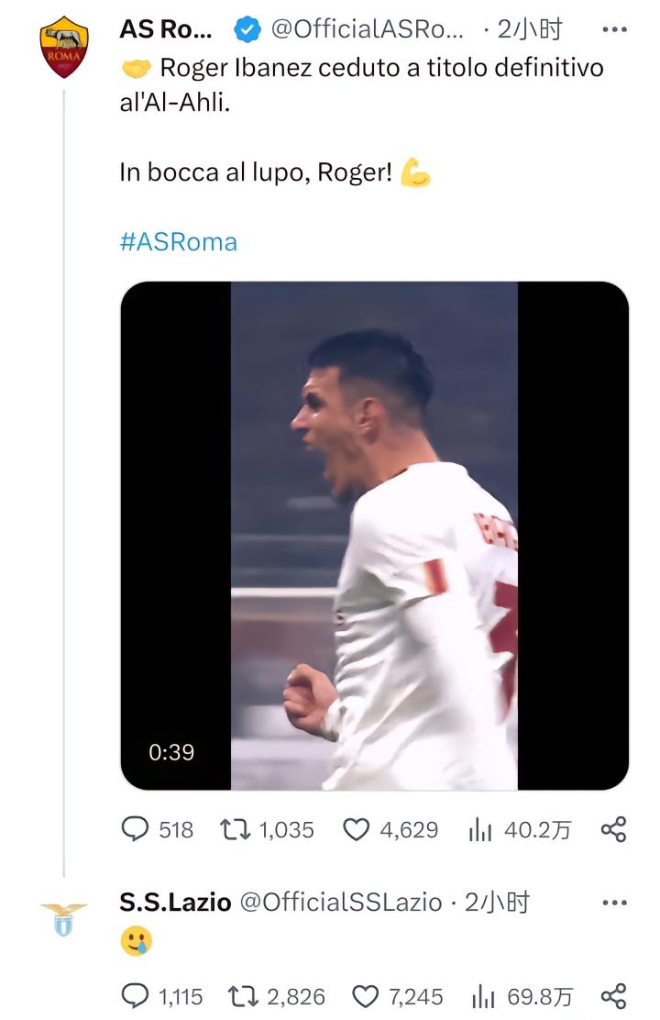Click the S.S.Lazio account name
This screenshot has width=660, height=1020.
(x=175, y=903)
